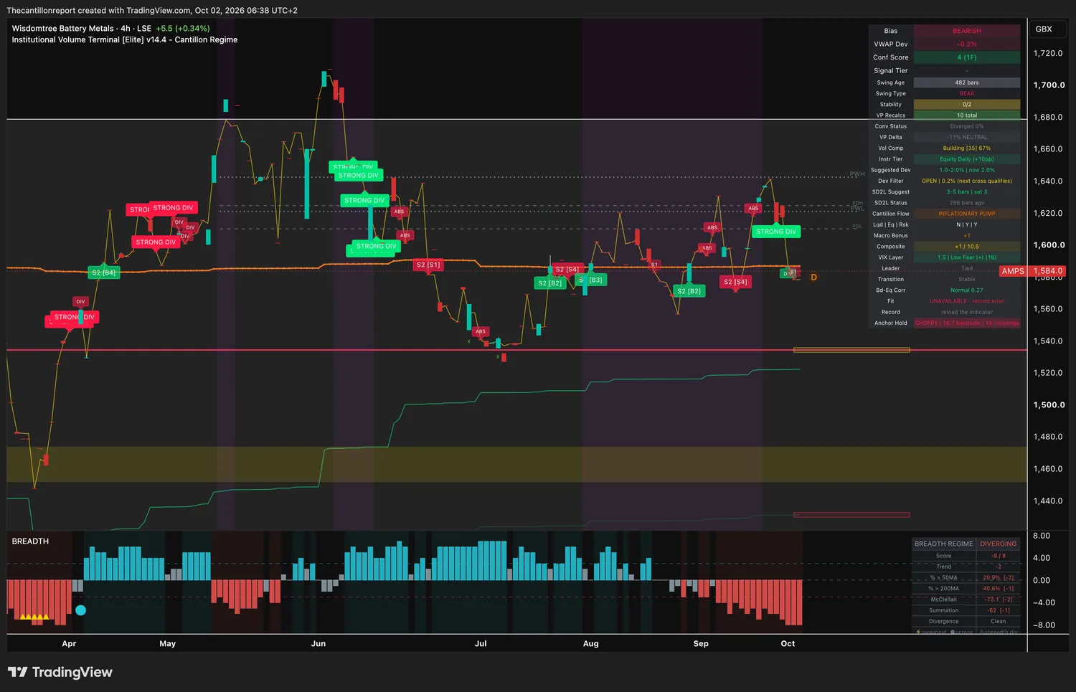1076x692 pixels.
Task: Click the orange D marker on chart
Action: (813, 278)
